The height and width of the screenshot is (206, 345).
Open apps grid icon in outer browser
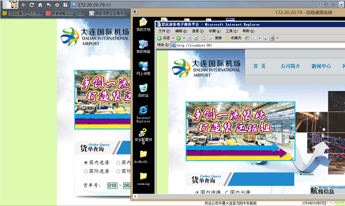[65, 5]
